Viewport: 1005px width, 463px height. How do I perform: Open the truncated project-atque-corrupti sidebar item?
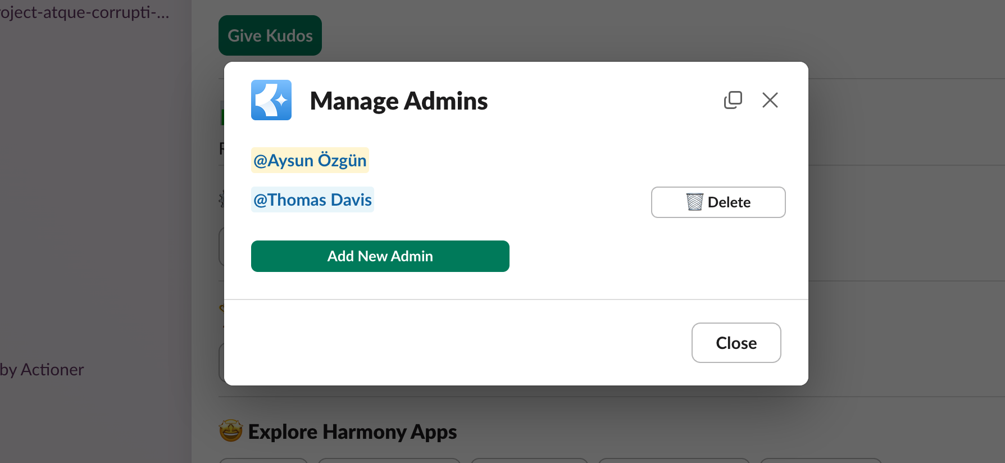pos(84,12)
